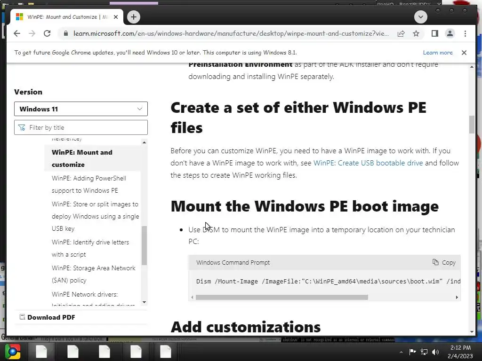The image size is (482, 361).
Task: Click the Dism /Mount-Image command text
Action: coord(328,281)
